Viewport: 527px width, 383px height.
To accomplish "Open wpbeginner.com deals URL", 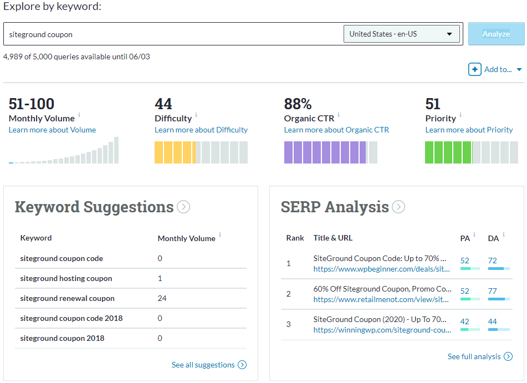I will click(x=381, y=269).
